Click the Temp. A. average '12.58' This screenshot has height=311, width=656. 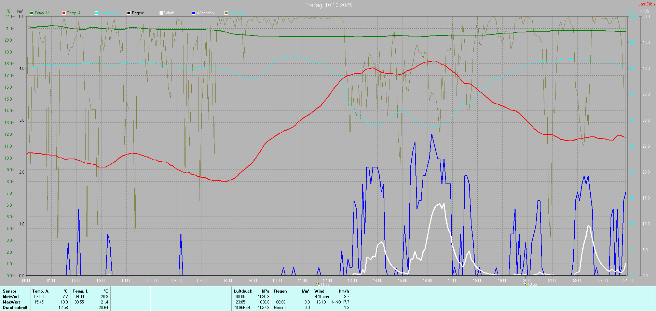pyautogui.click(x=63, y=308)
